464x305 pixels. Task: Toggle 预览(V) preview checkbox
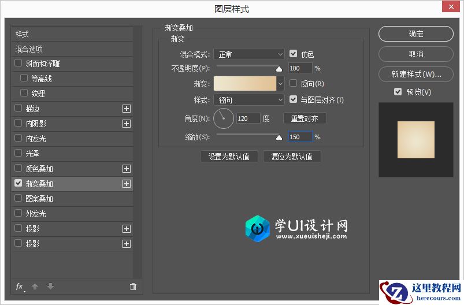pos(398,92)
